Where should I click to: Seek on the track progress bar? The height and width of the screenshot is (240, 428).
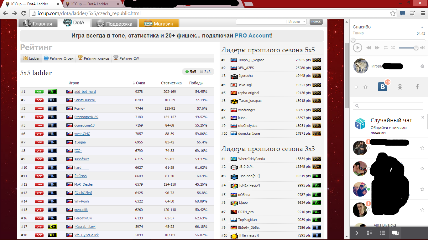389,40
